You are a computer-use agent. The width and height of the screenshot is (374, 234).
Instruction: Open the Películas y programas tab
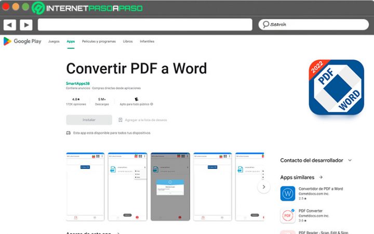pos(99,41)
